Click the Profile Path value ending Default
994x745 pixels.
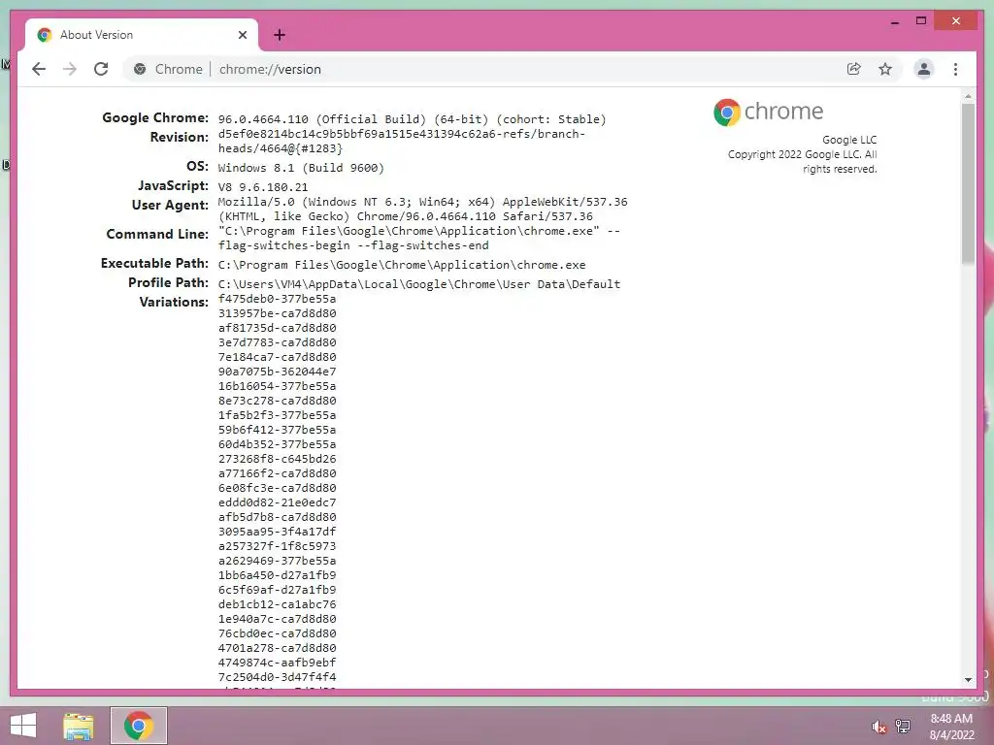[x=419, y=284]
